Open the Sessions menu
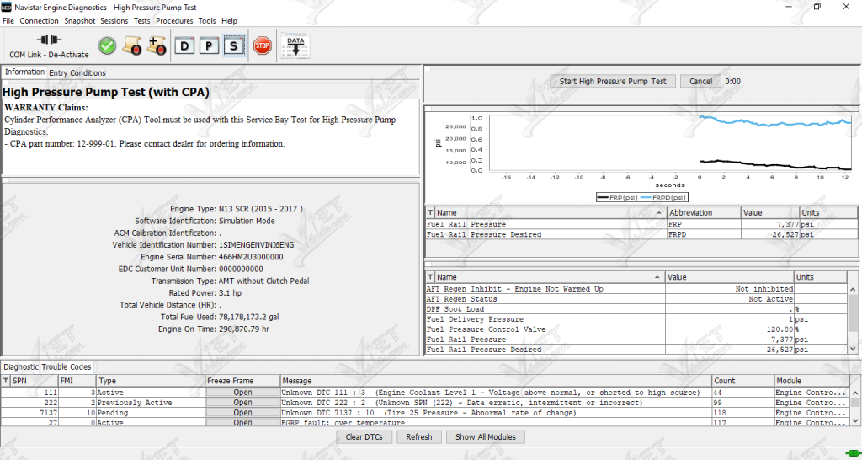The width and height of the screenshot is (862, 460). 114,21
